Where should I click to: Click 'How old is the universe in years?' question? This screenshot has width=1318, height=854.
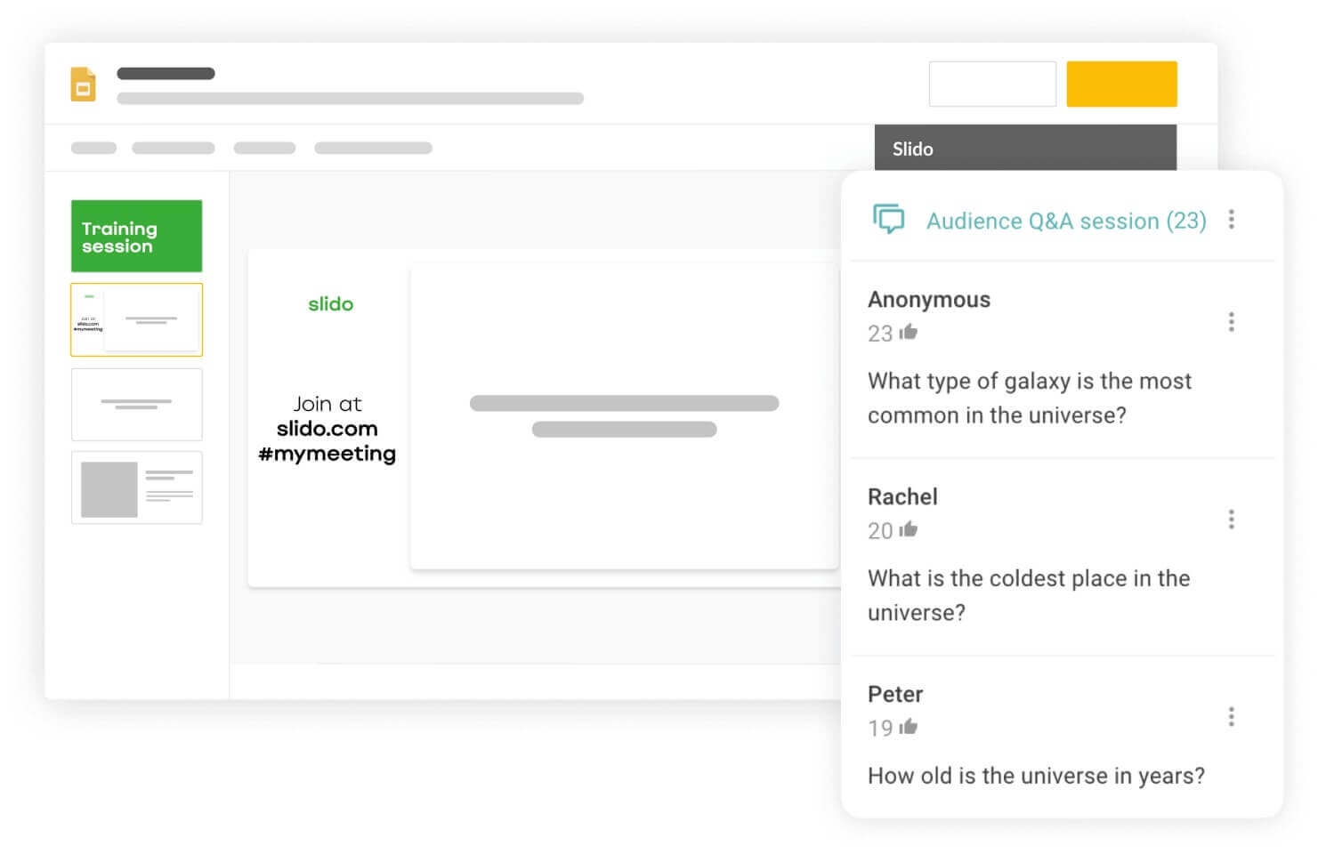(x=1036, y=776)
